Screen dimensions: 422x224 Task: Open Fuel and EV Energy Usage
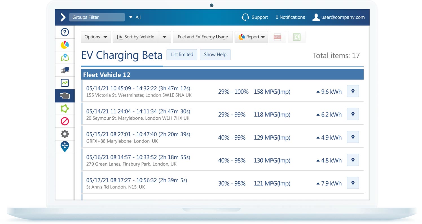tap(203, 37)
